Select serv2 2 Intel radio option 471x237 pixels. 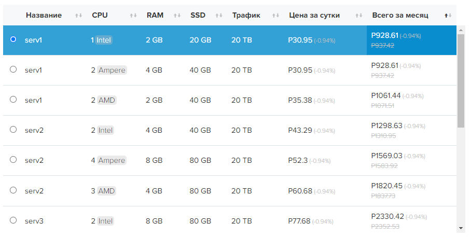(13, 130)
